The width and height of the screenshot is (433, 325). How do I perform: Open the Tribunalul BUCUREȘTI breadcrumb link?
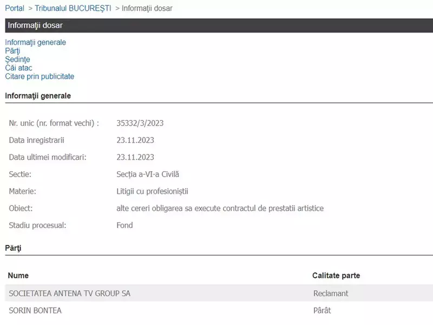click(73, 8)
